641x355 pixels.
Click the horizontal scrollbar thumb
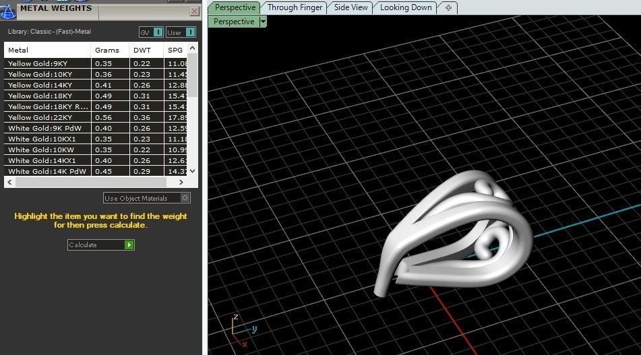click(91, 182)
